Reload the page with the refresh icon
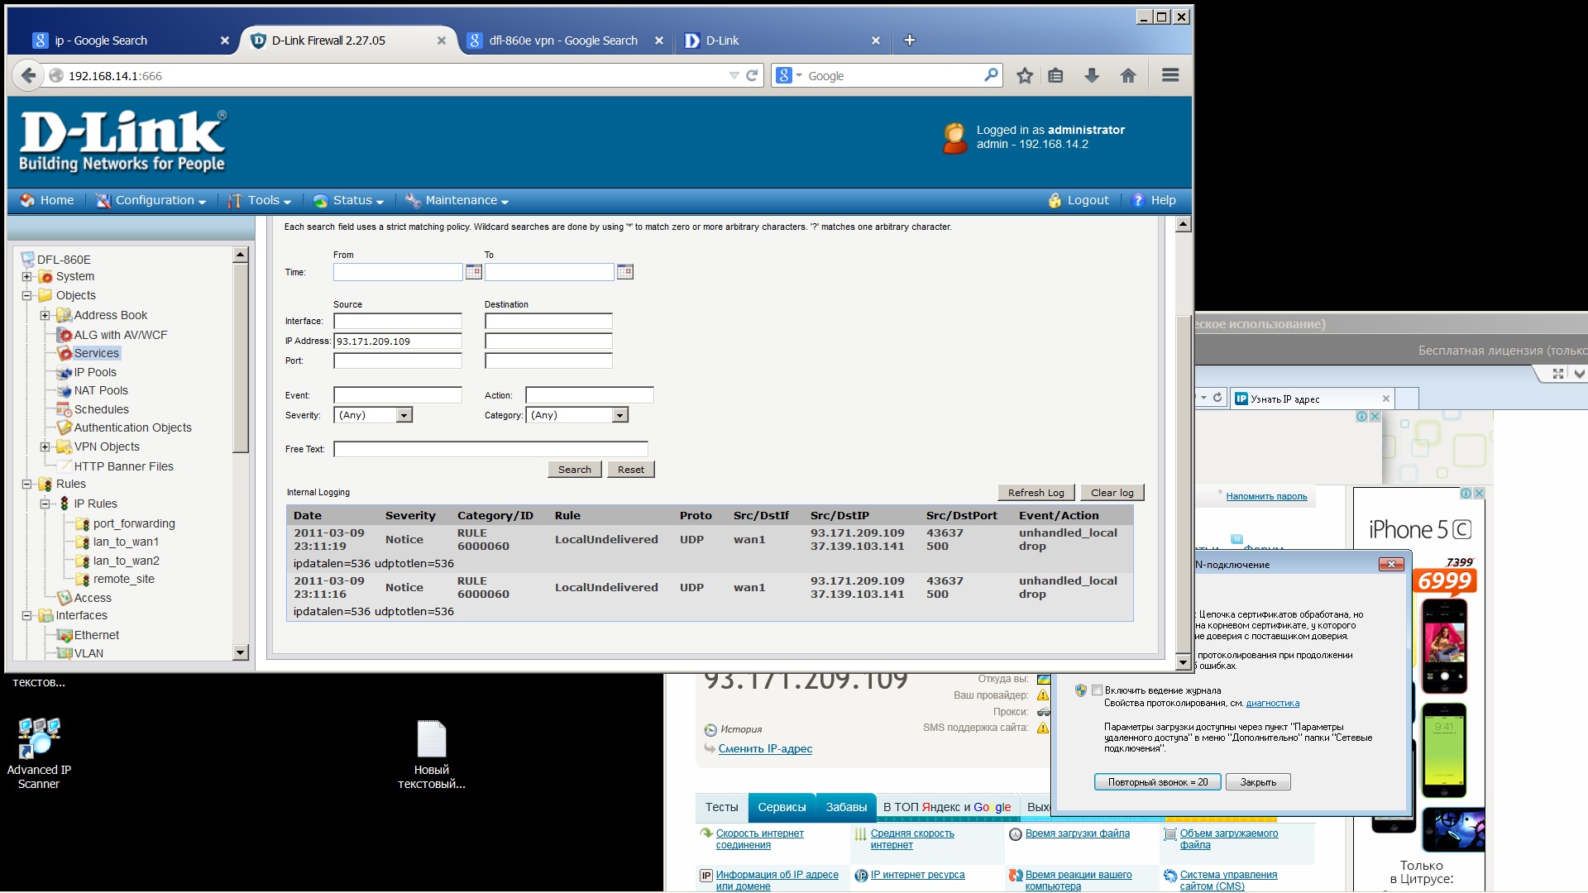Viewport: 1588px width, 893px height. click(x=752, y=76)
